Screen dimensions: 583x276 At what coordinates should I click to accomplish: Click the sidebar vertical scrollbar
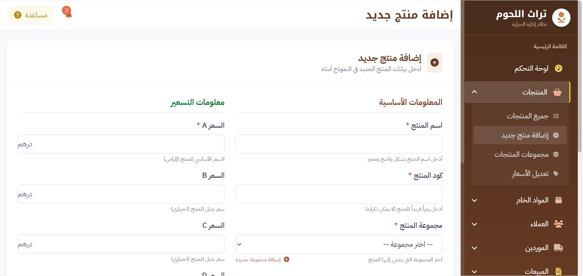pyautogui.click(x=580, y=76)
